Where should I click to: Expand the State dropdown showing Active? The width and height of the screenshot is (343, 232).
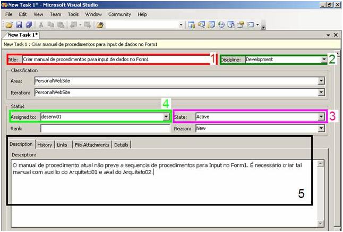tap(321, 116)
